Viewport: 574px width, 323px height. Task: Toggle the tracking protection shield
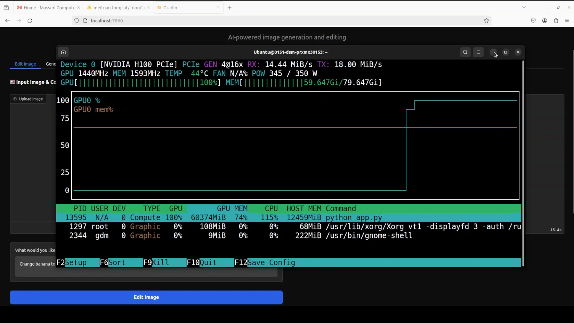point(77,21)
